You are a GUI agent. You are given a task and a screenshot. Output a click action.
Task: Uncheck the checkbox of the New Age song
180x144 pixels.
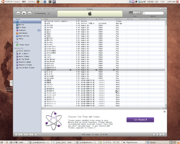[x=45, y=24]
